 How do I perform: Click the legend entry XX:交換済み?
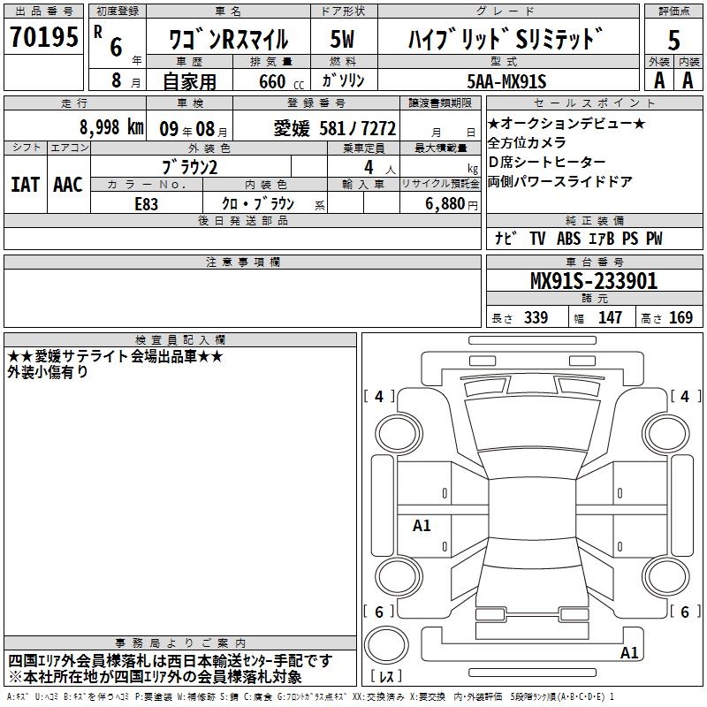click(x=378, y=696)
